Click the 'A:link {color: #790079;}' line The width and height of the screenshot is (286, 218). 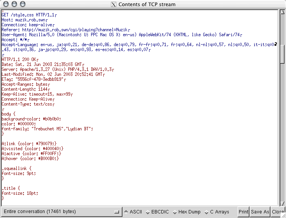tap(29, 144)
